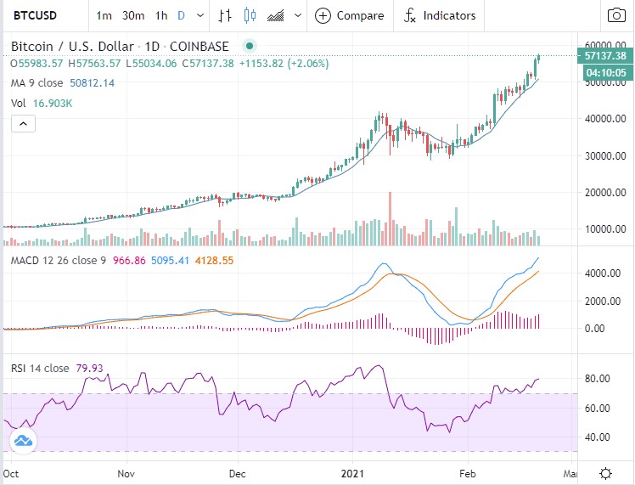Screen dimensions: 635x485
Task: Open the chart type dropdown arrow
Action: tap(297, 15)
